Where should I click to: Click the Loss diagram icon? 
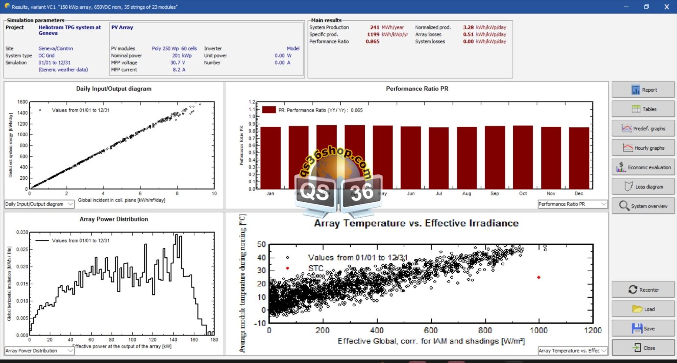629,187
